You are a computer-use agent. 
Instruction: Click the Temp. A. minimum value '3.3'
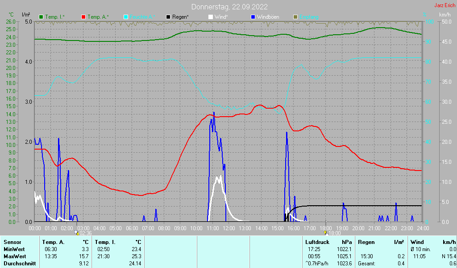pyautogui.click(x=85, y=249)
